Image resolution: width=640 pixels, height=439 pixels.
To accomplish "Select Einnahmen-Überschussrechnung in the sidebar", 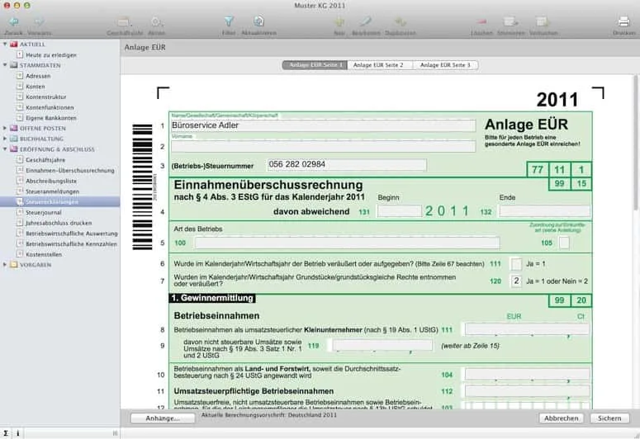I will (x=70, y=171).
